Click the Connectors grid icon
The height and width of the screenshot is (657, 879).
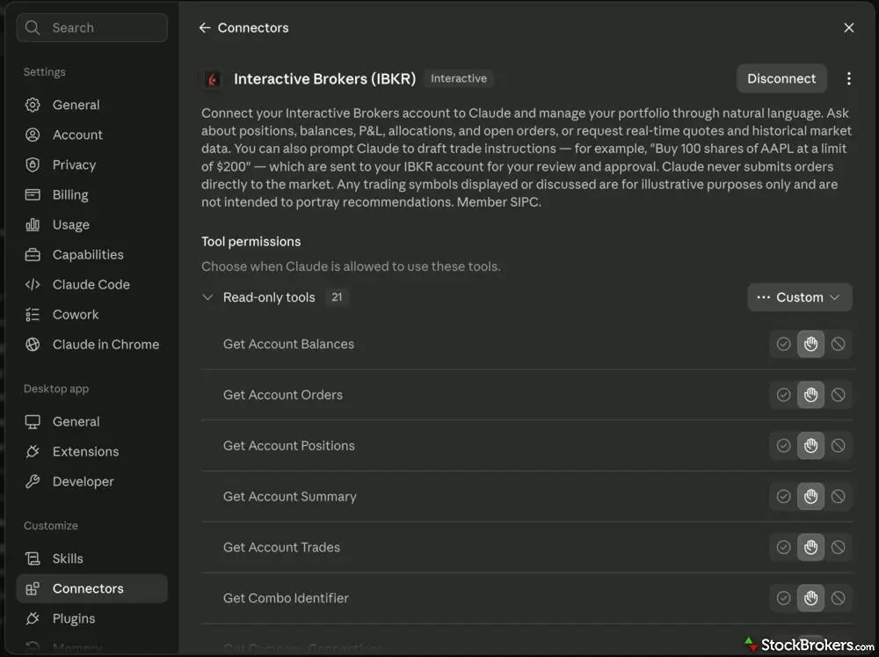click(33, 588)
